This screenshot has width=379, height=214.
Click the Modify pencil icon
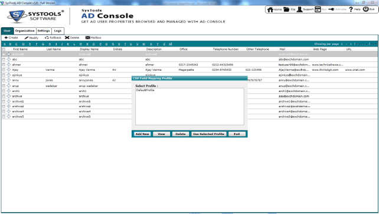(x=27, y=38)
